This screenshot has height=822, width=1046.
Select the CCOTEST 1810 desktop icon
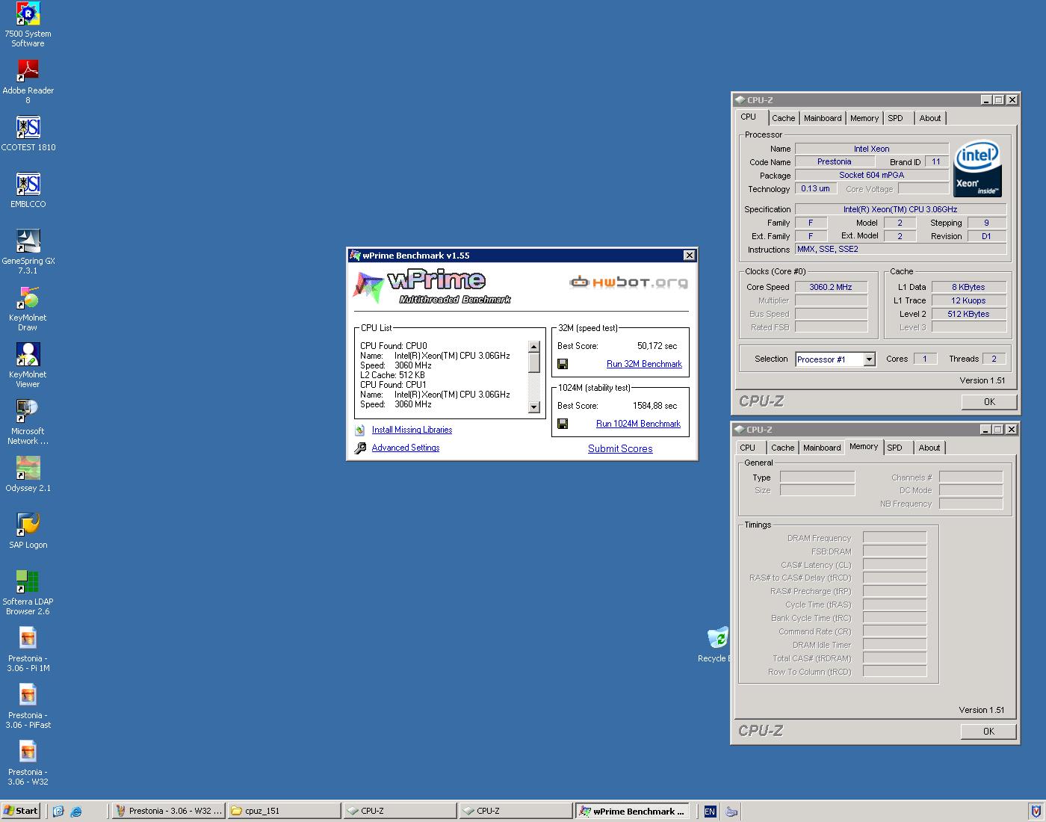point(28,134)
